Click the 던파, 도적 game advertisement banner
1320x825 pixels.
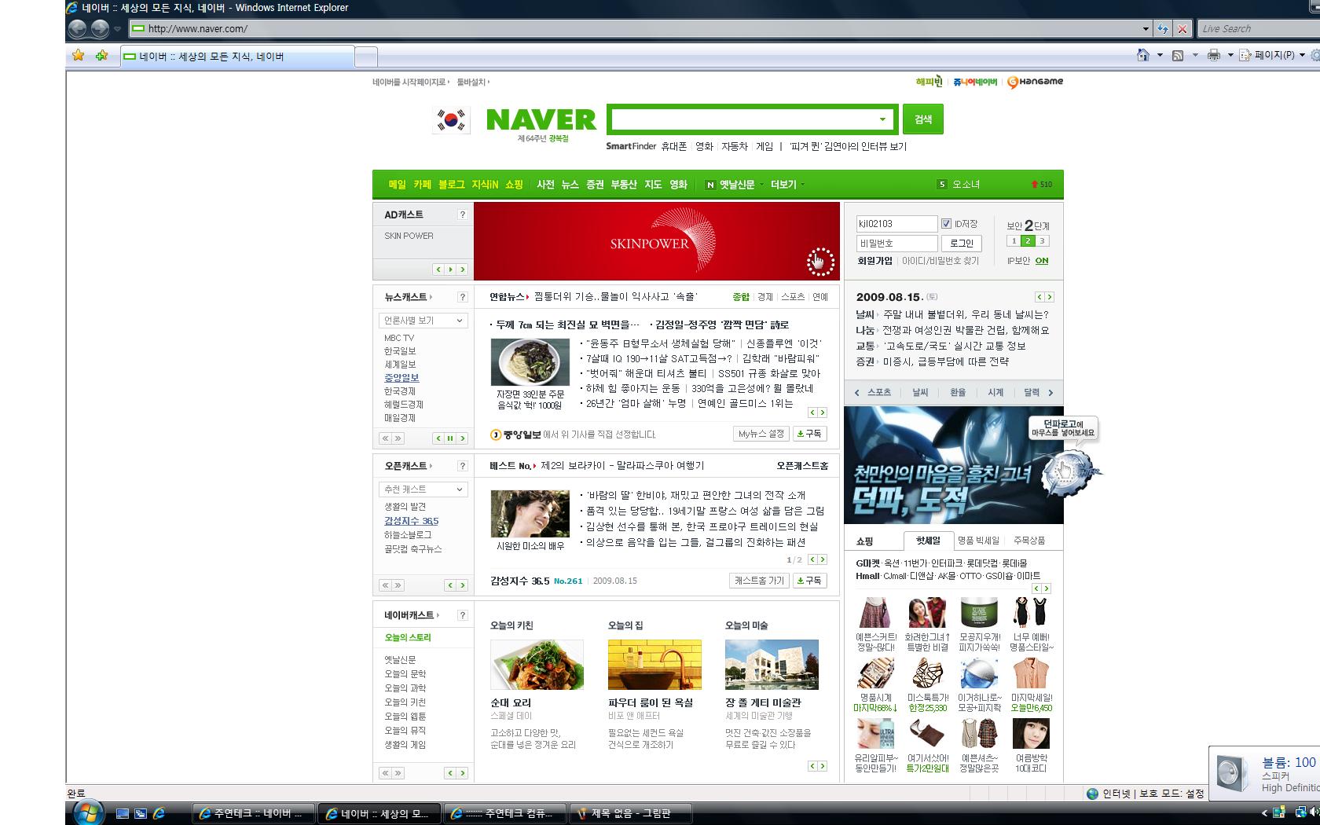pos(954,465)
